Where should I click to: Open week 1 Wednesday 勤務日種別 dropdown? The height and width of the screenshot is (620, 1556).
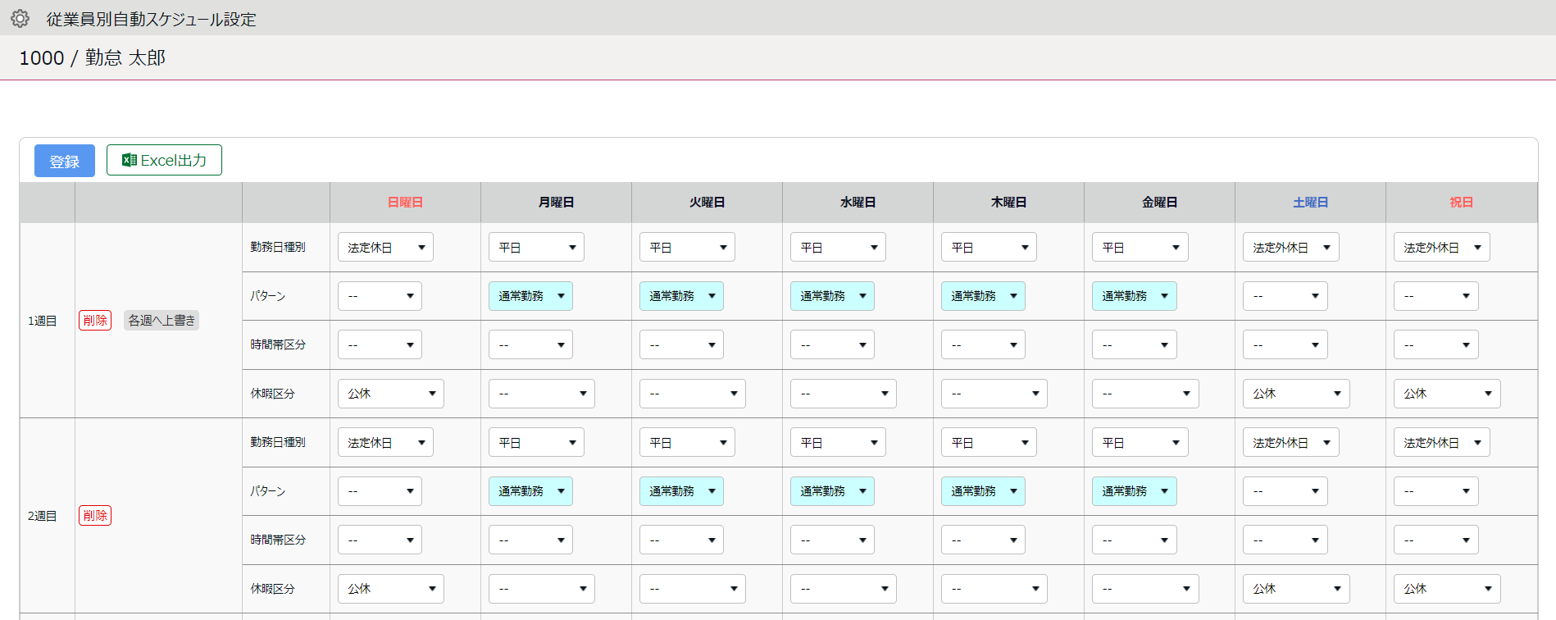(838, 247)
